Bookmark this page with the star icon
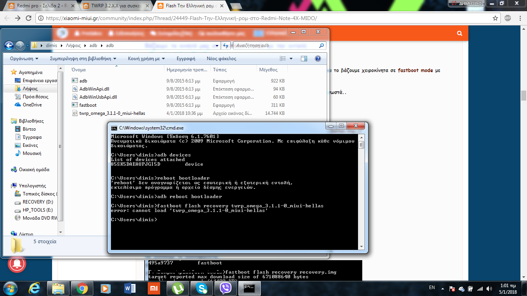 tap(495, 18)
